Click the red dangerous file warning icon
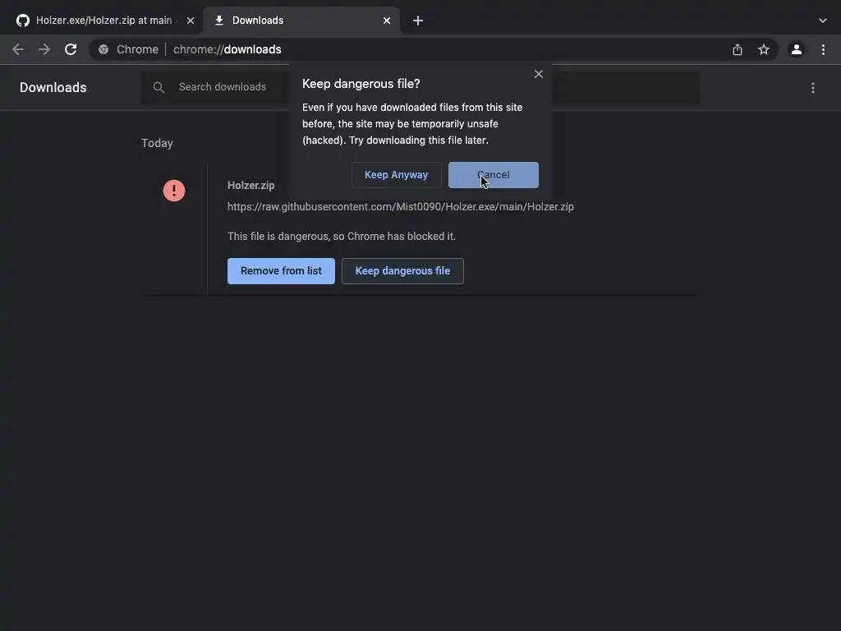841x631 pixels. (x=174, y=191)
